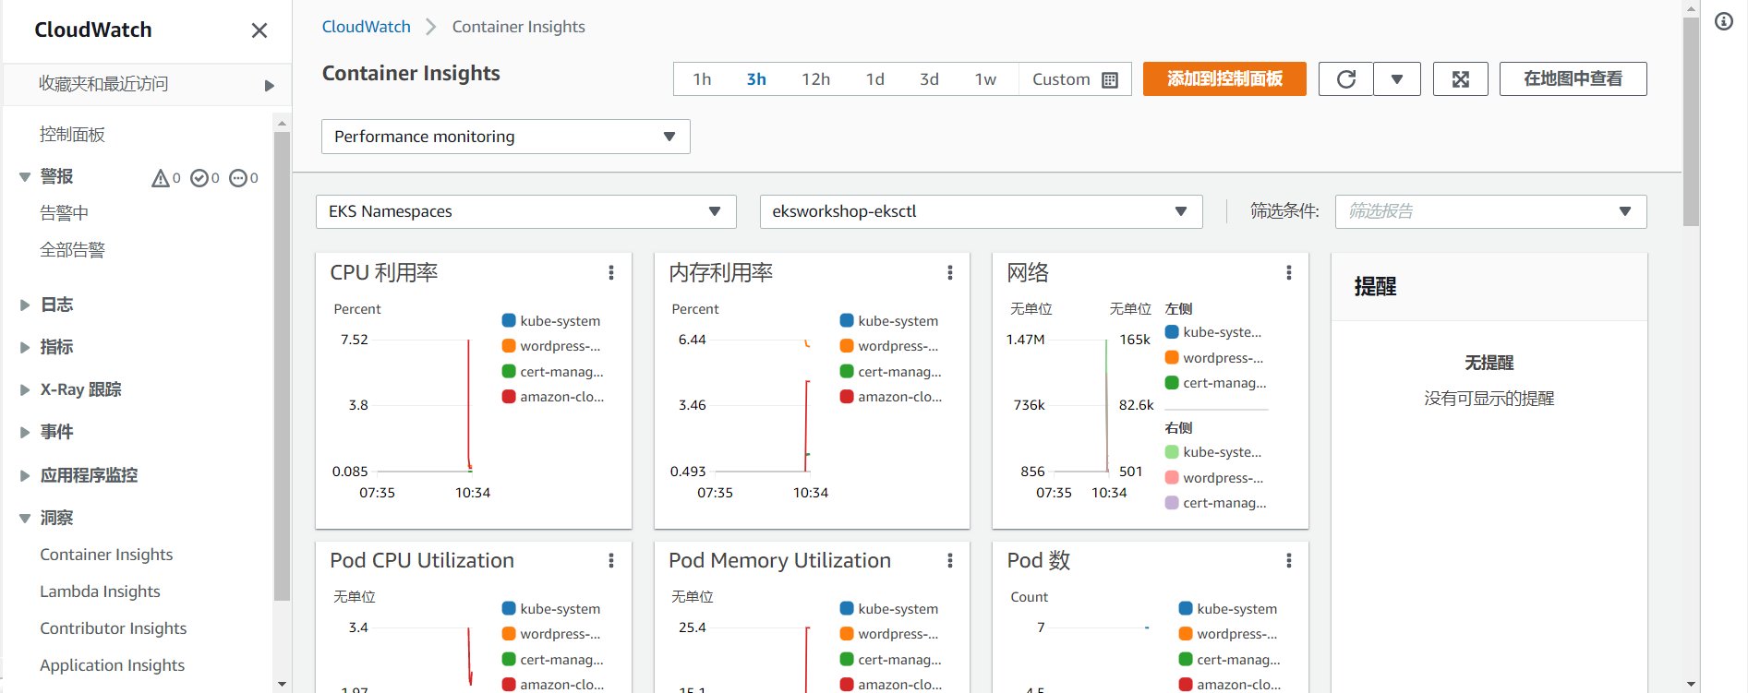Open the Pod CPU Utilization widget menu
The image size is (1748, 693).
[x=611, y=561]
